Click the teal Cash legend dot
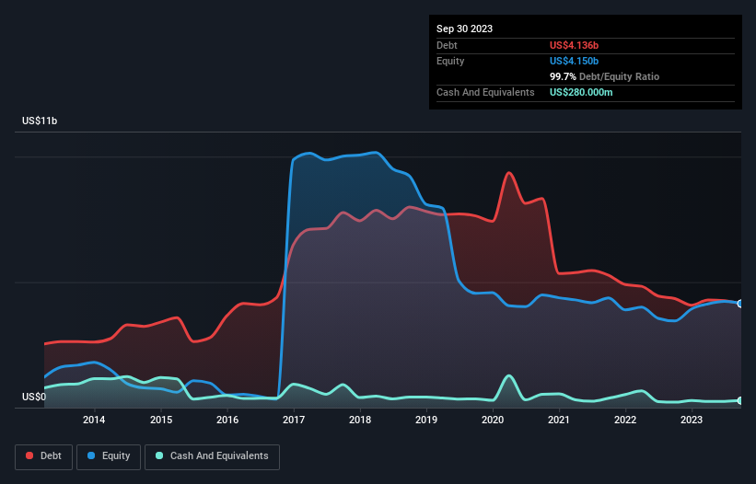This screenshot has width=756, height=484. point(159,455)
